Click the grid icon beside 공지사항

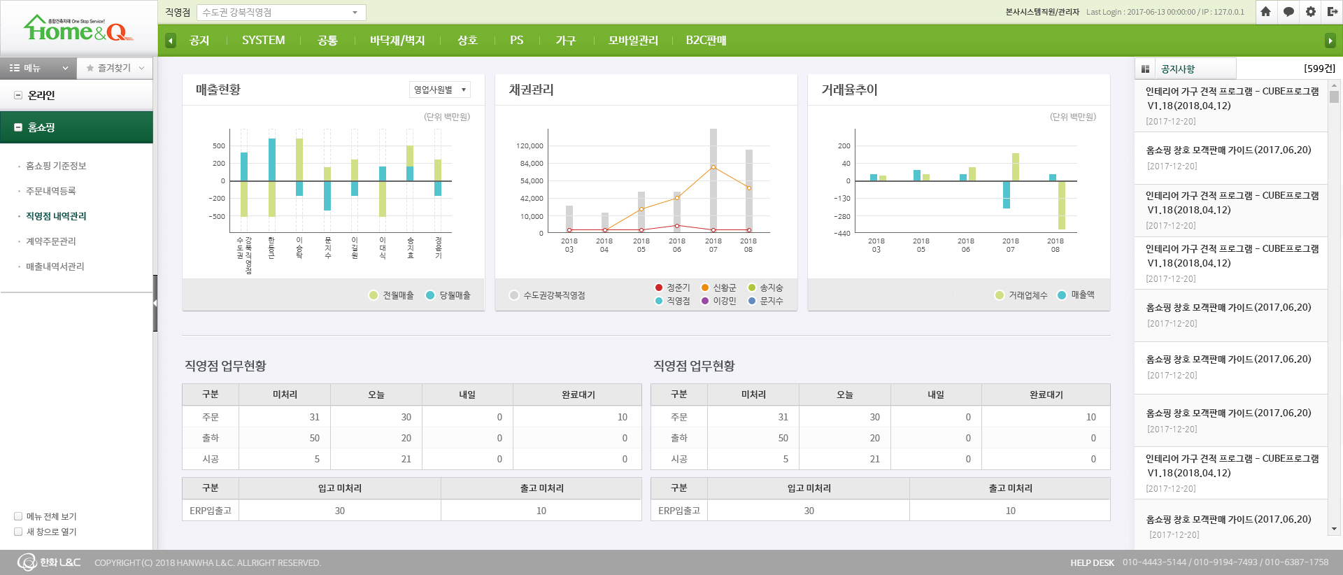(1145, 69)
